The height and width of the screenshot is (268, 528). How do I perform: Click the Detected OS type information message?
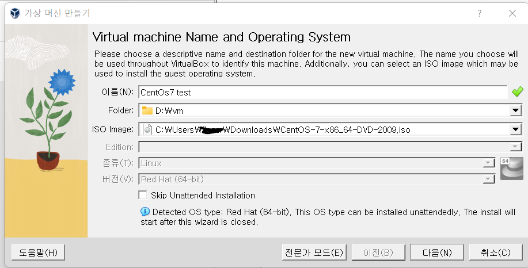tap(328, 217)
